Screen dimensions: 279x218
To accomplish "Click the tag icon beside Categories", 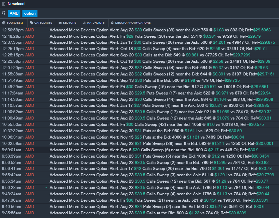I will (x=31, y=23).
